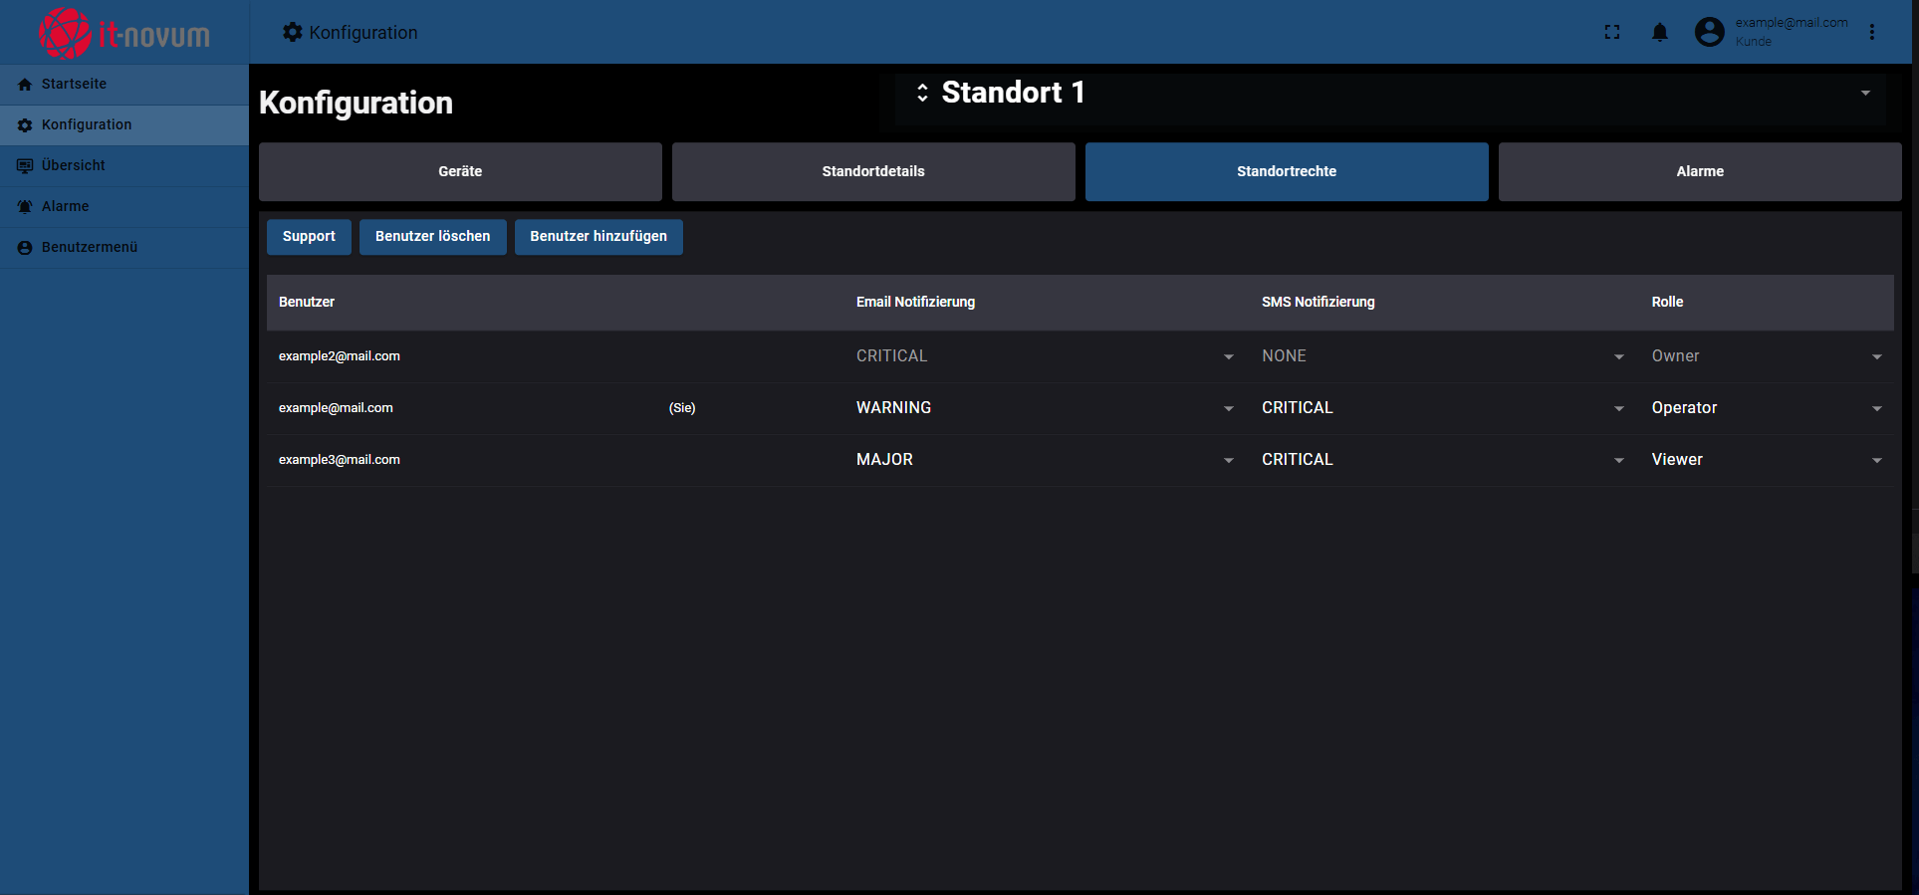
Task: Open Alarme in the sidebar
Action: pos(65,207)
